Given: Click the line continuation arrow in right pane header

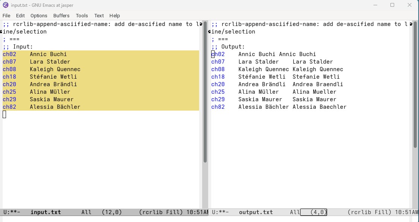Looking at the screenshot, I should 411,24.
